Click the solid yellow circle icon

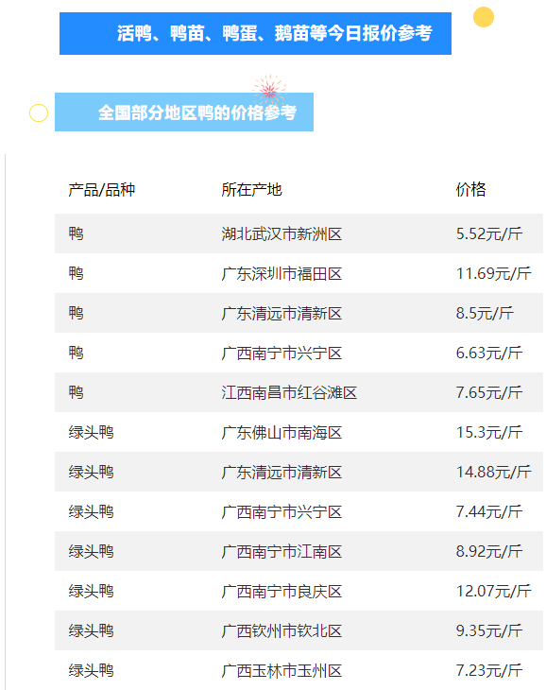pos(483,17)
